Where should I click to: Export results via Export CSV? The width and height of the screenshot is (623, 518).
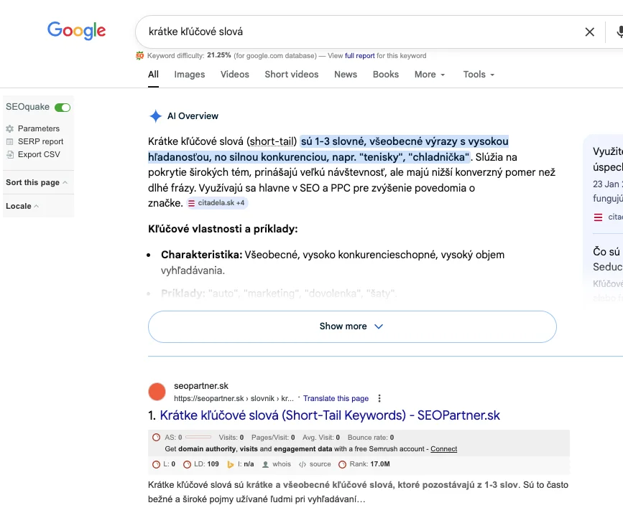(x=39, y=154)
